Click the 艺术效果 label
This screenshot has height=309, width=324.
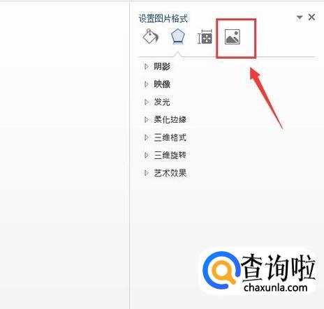(170, 173)
